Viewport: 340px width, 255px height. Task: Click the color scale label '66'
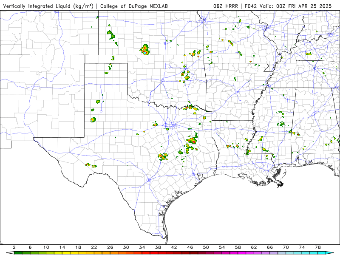click(270, 247)
